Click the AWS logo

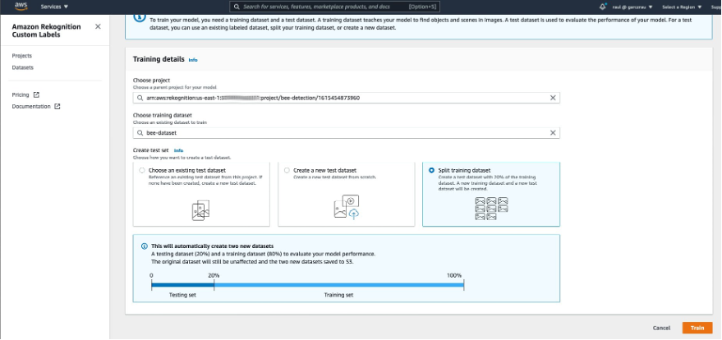point(21,7)
